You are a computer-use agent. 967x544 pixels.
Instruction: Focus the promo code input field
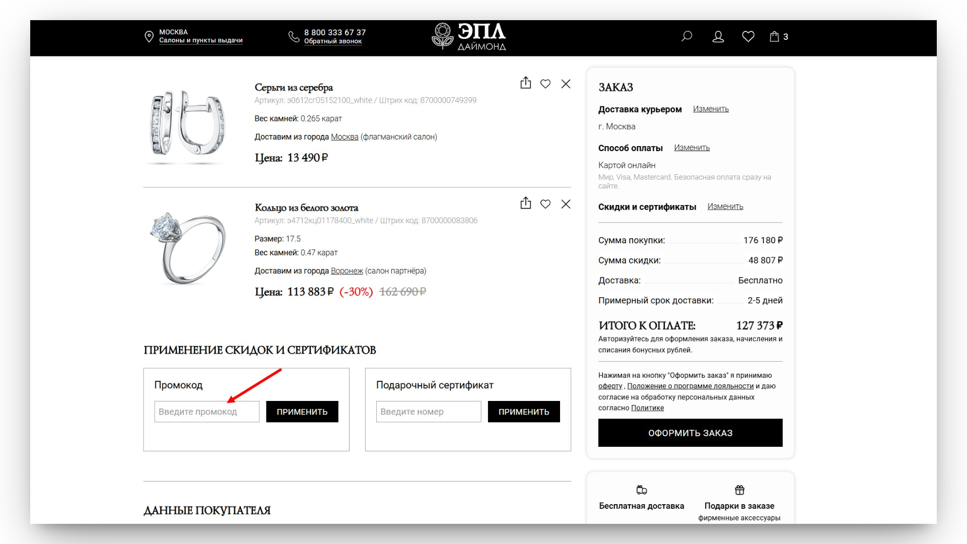206,412
